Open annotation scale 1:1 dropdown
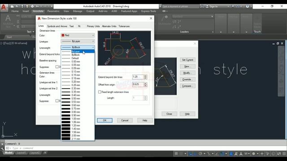Screen dimensions: 287x161 247,154
